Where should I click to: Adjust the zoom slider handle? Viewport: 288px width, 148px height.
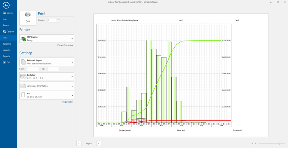(x=280, y=144)
